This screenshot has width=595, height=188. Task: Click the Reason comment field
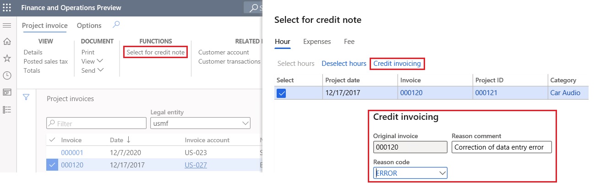click(502, 147)
